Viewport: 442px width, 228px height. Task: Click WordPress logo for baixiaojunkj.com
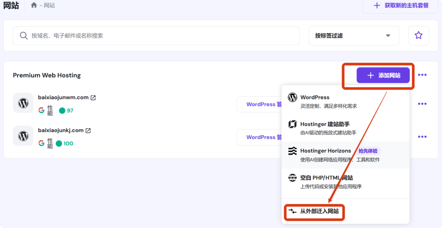[x=23, y=136]
